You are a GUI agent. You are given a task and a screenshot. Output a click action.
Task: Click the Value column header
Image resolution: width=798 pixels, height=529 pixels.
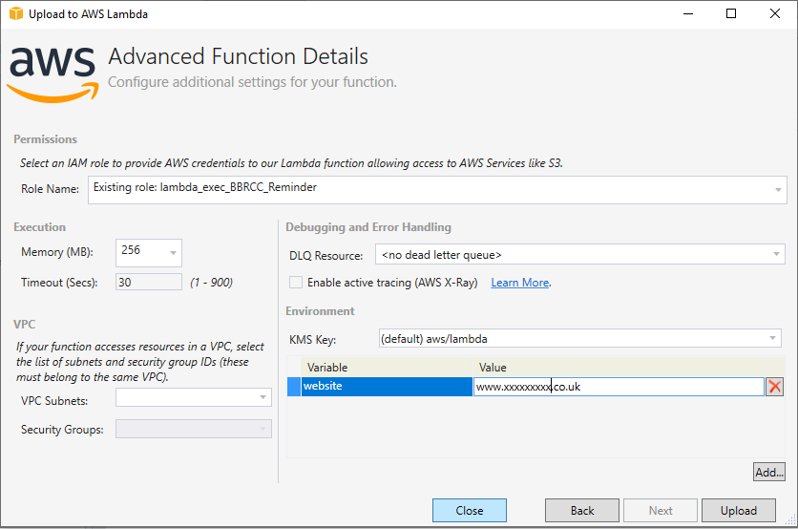(x=619, y=367)
